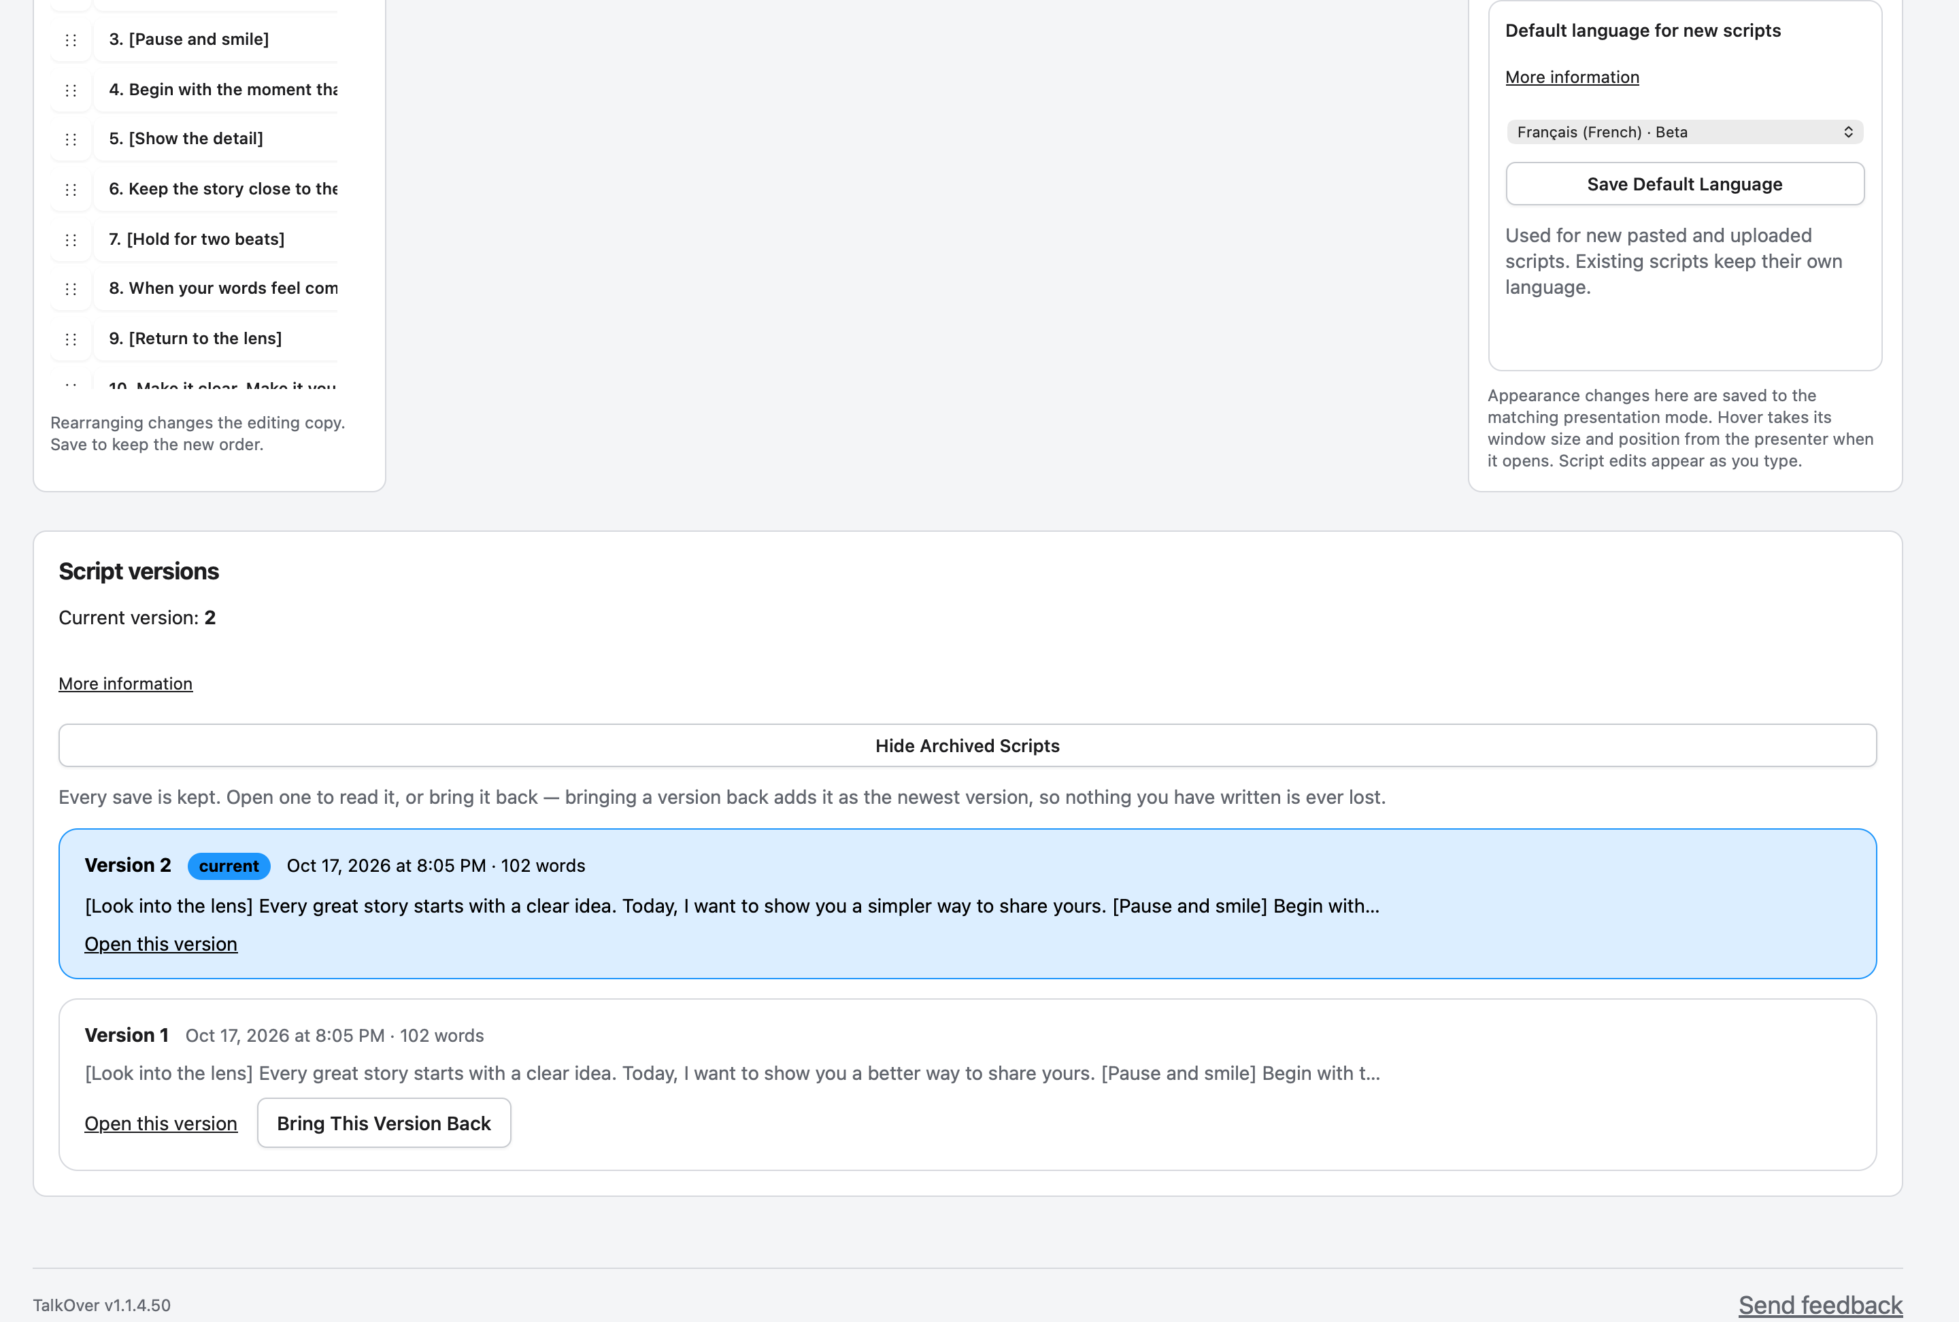Open this version link for Version 1

161,1124
